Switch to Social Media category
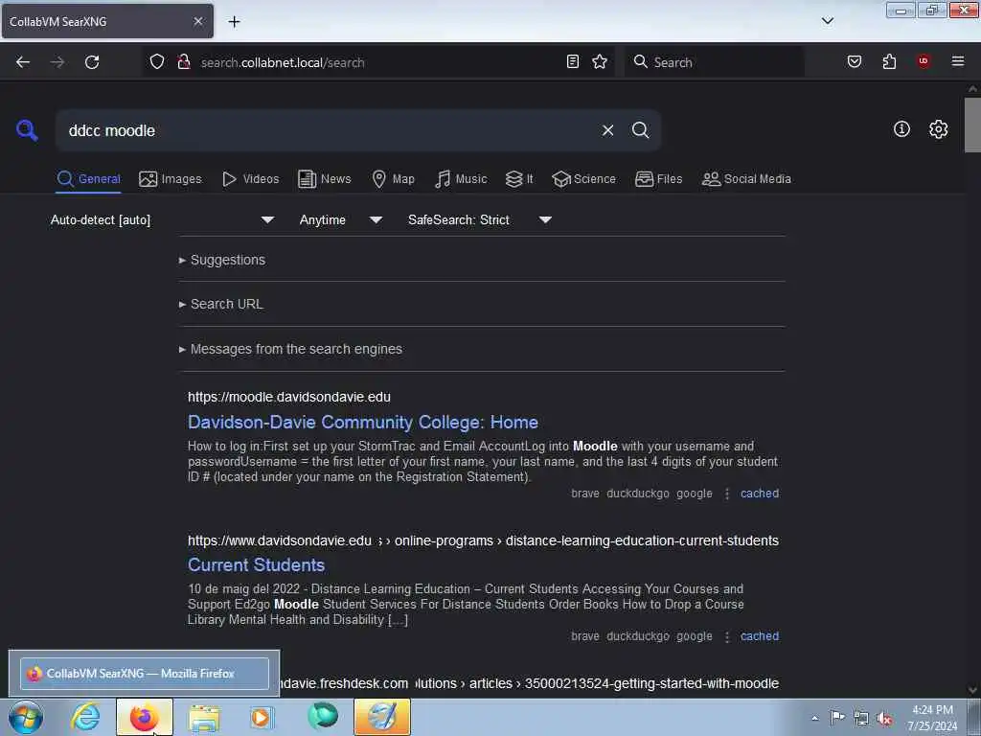Image resolution: width=981 pixels, height=736 pixels. (746, 179)
